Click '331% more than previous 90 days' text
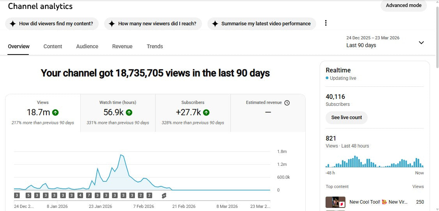The image size is (439, 211). point(118,123)
